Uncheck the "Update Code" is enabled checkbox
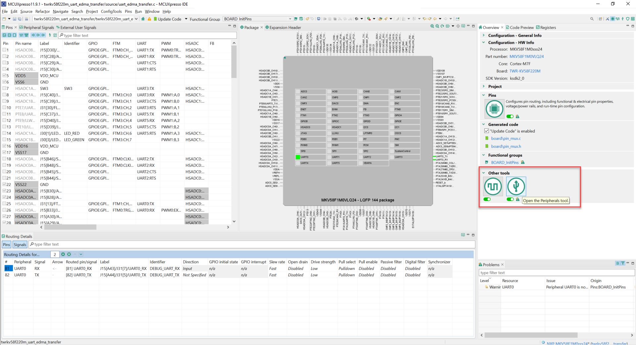This screenshot has width=636, height=345. click(x=487, y=131)
